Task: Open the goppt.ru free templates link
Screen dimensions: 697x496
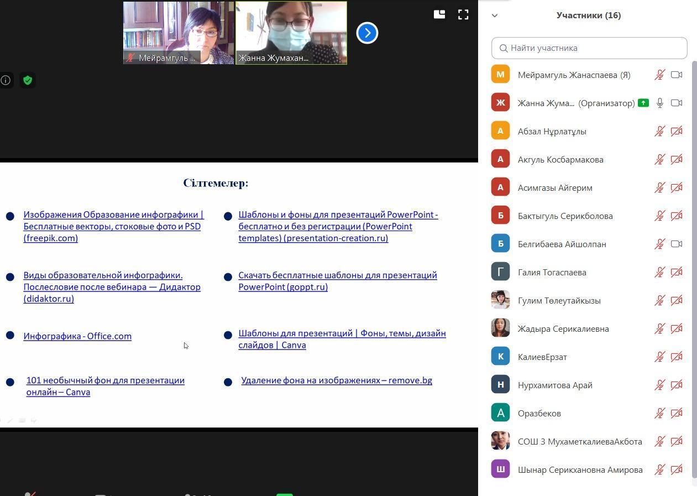Action: pos(338,281)
